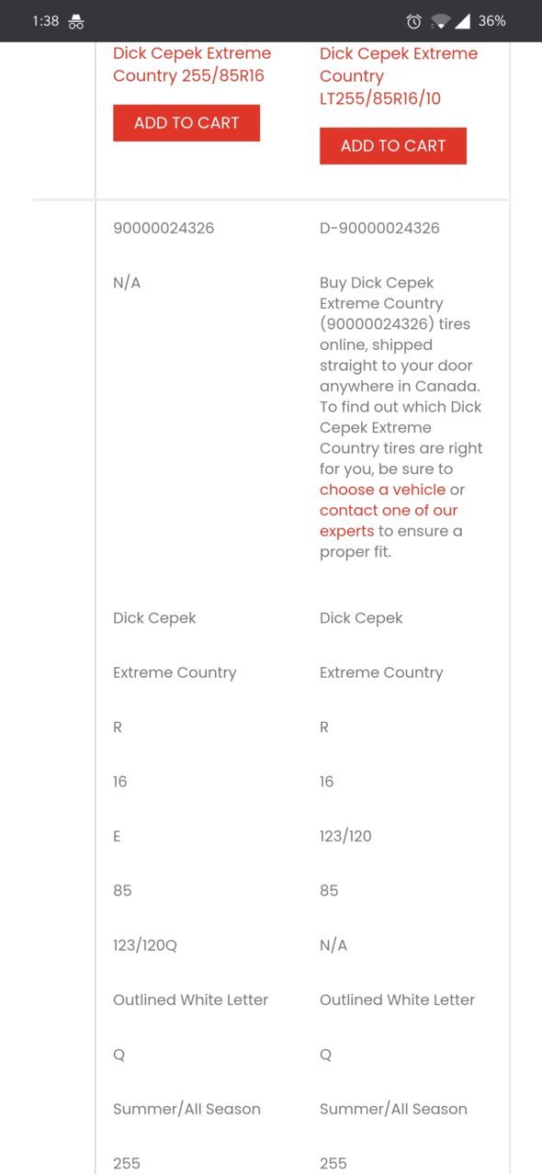The image size is (542, 1174).
Task: Add the 255/85R16 tire to cart
Action: [186, 123]
